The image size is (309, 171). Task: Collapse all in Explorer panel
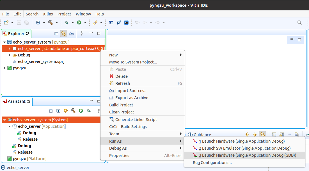click(56, 33)
